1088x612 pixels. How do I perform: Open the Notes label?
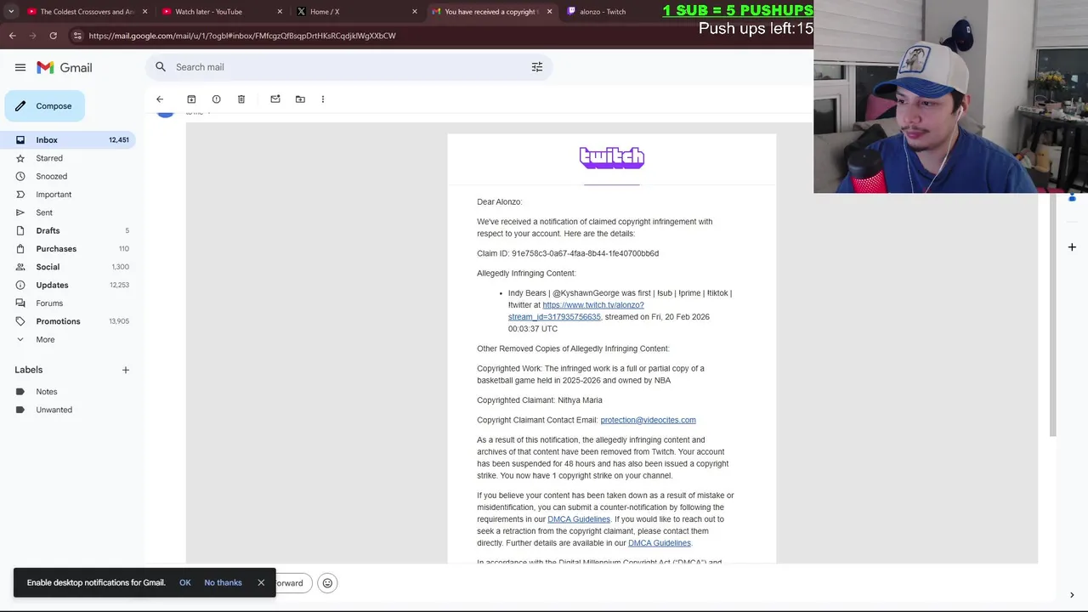[68, 392]
